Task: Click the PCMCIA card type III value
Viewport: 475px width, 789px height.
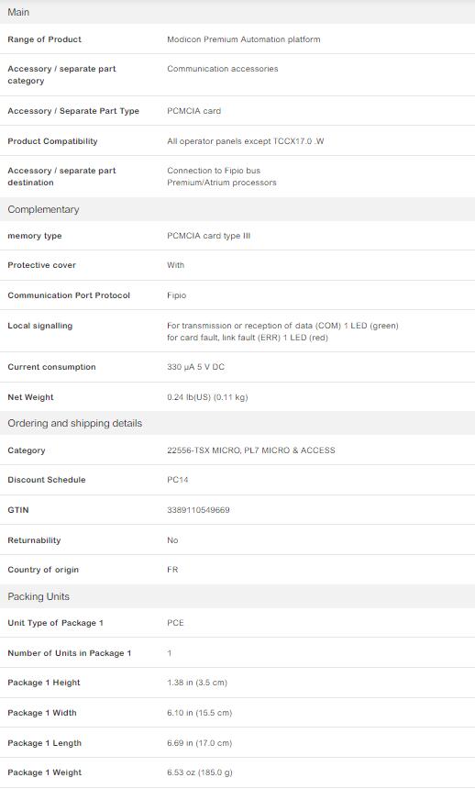Action: pos(208,236)
